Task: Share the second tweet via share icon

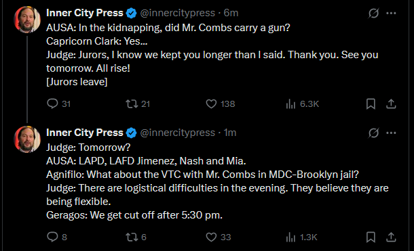Action: coord(391,237)
